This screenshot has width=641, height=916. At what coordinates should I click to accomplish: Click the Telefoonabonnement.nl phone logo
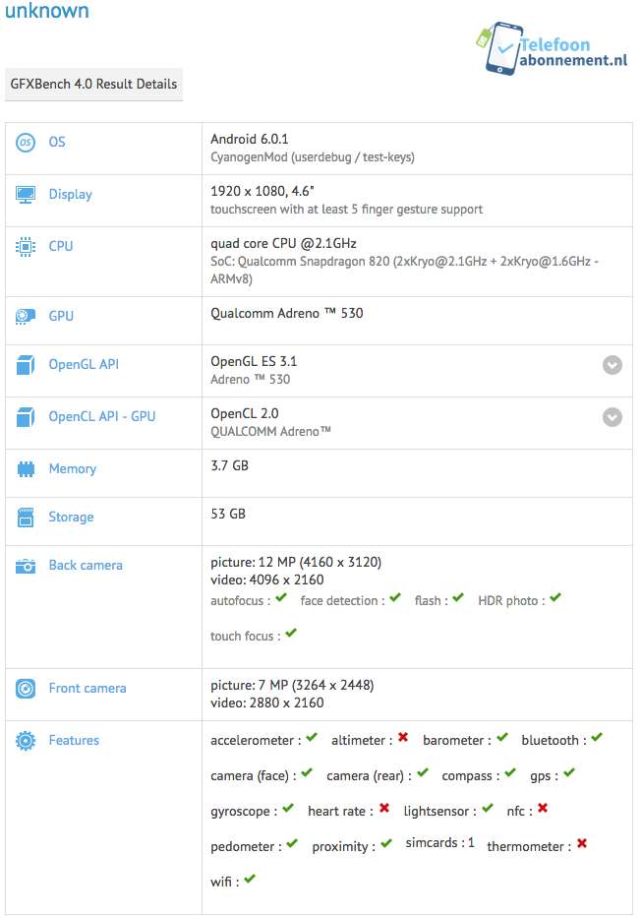(553, 49)
